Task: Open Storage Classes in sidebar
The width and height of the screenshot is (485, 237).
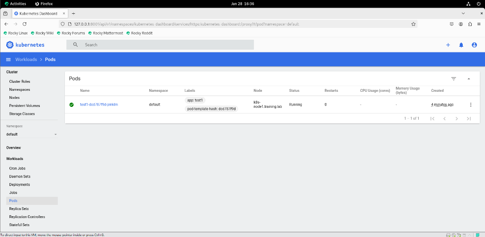Action: pos(22,114)
